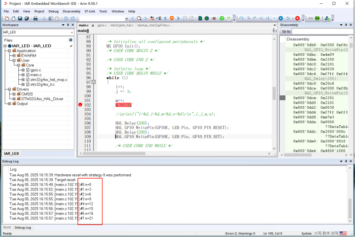The width and height of the screenshot is (355, 237).
Task: Open the Disassembly menu
Action: click(71, 11)
